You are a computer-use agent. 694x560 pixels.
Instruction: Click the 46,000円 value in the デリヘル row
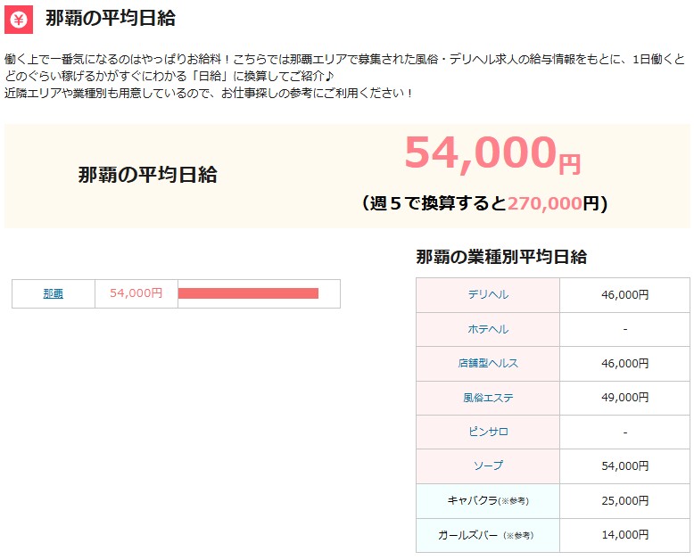(x=624, y=294)
